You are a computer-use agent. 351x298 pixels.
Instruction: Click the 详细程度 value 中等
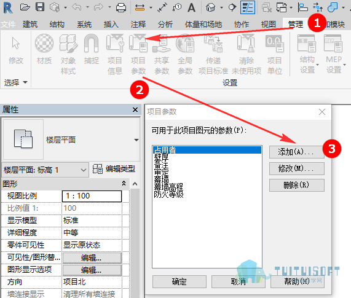coord(92,233)
